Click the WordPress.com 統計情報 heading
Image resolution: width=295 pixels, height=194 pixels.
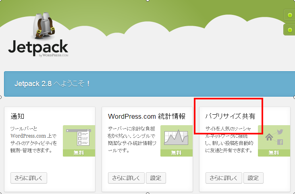(x=147, y=116)
